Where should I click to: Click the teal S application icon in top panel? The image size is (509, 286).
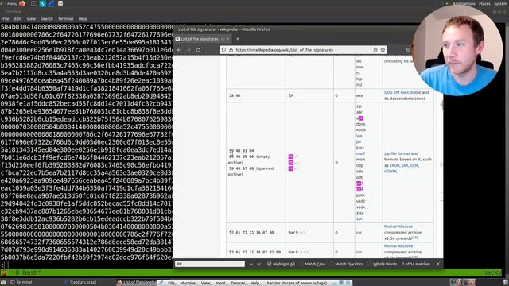pos(42,3)
